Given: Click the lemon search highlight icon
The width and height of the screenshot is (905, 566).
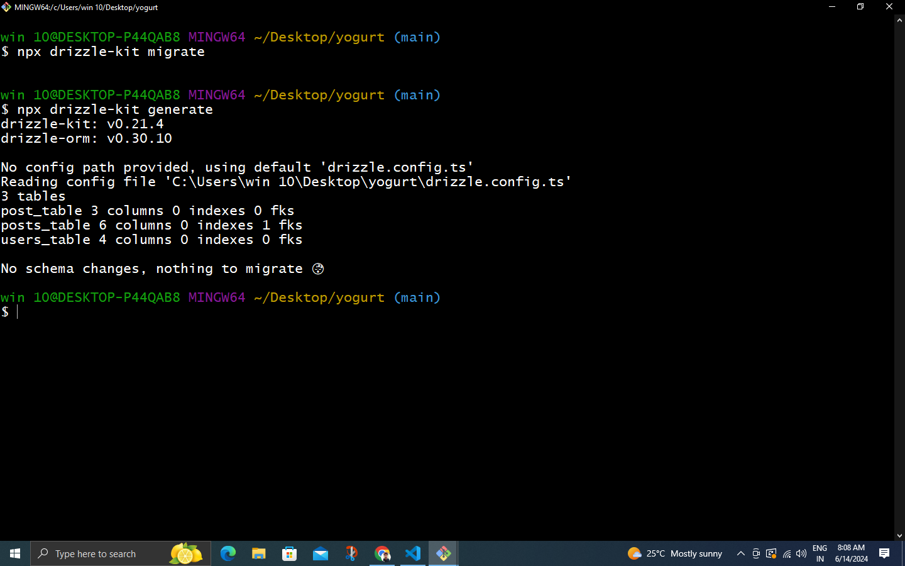Looking at the screenshot, I should pyautogui.click(x=186, y=553).
